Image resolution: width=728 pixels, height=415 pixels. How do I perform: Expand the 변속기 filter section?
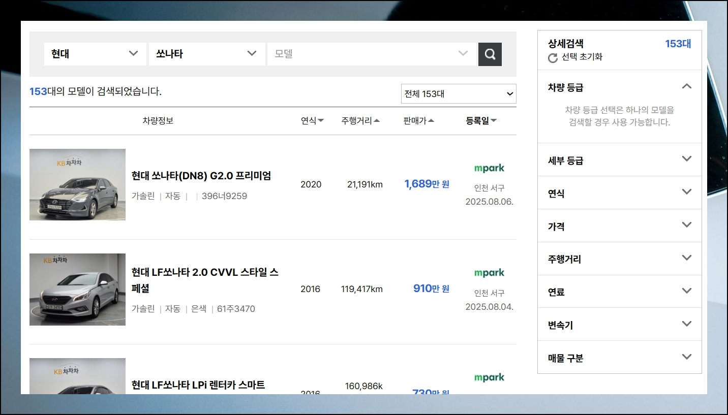point(686,324)
